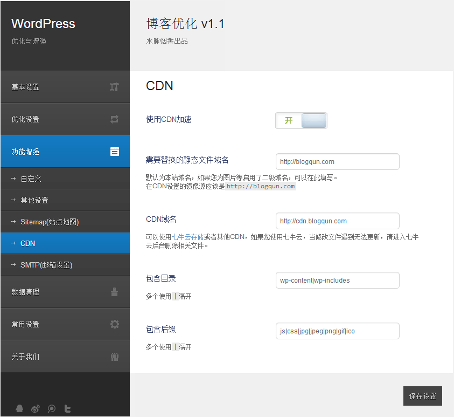Click the 数据清理 broom icon

pos(114,292)
